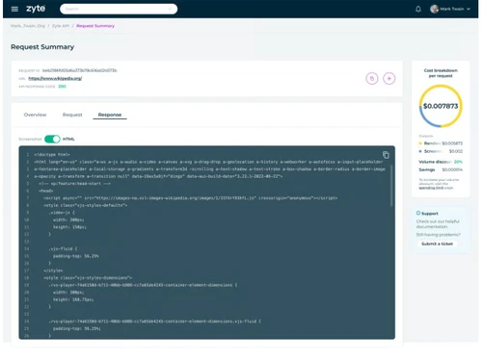Click the search field magnifier icon
The height and width of the screenshot is (361, 482).
click(x=170, y=9)
